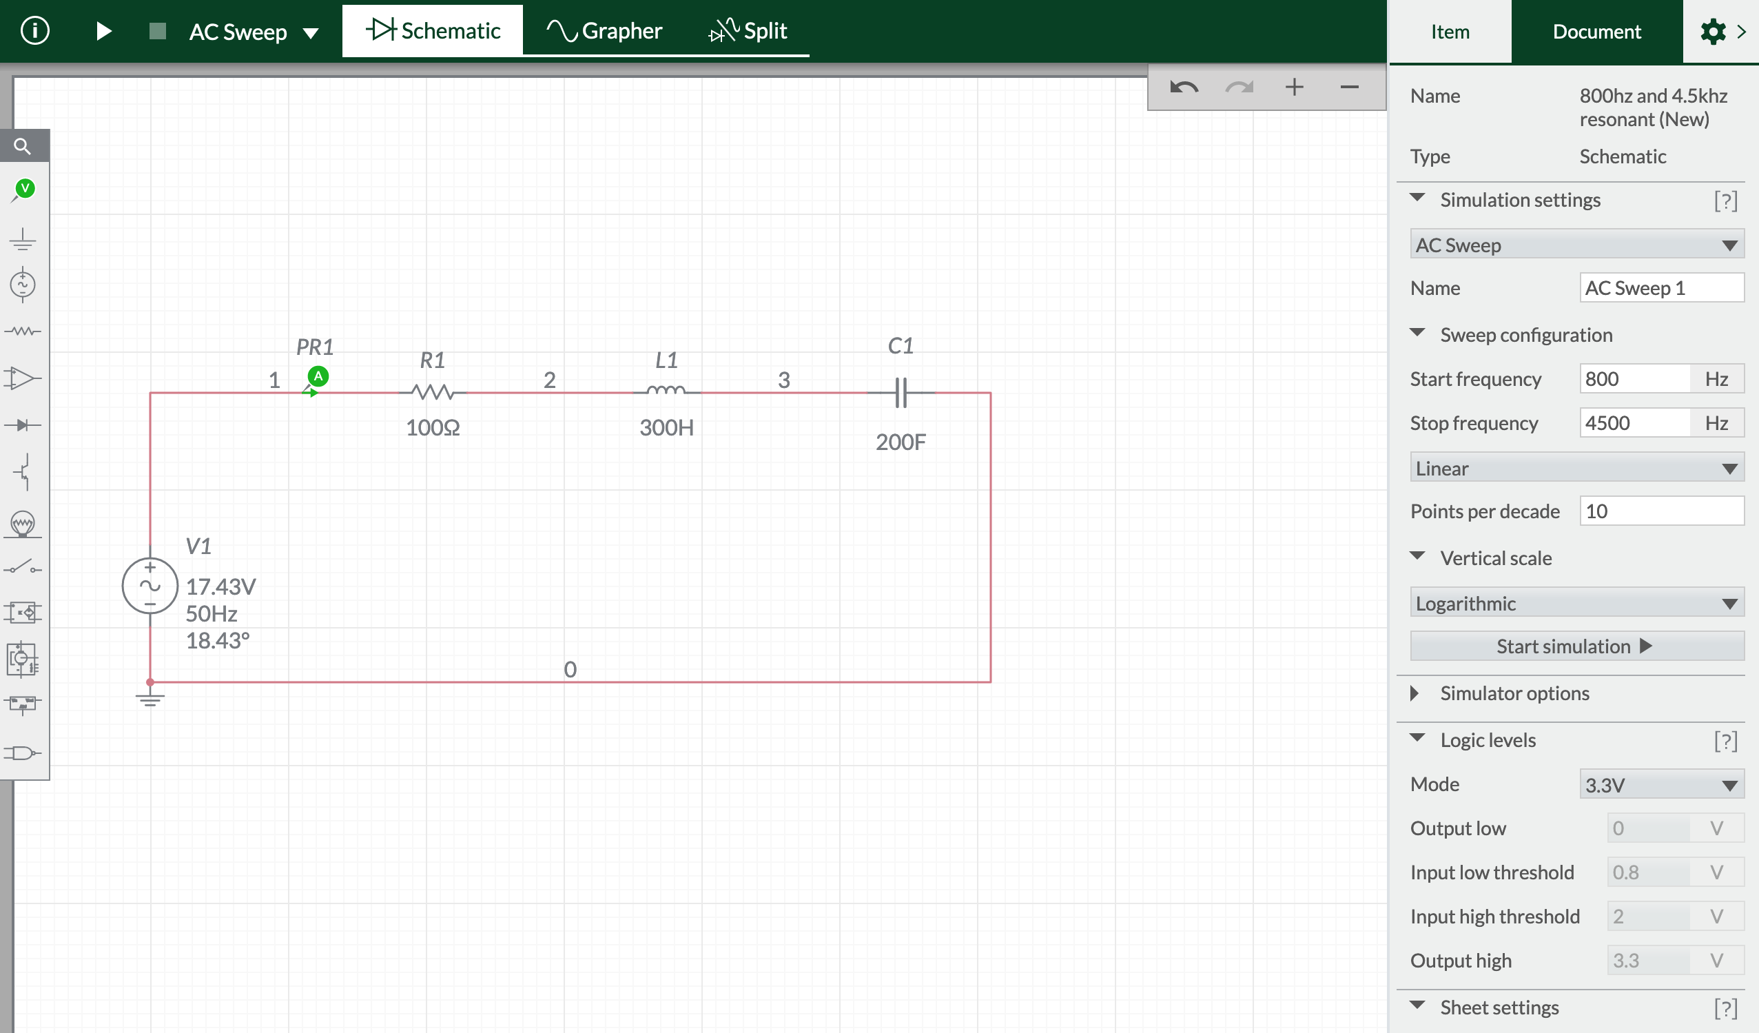Edit the Points per decade value
Viewport: 1759px width, 1033px height.
(x=1661, y=511)
